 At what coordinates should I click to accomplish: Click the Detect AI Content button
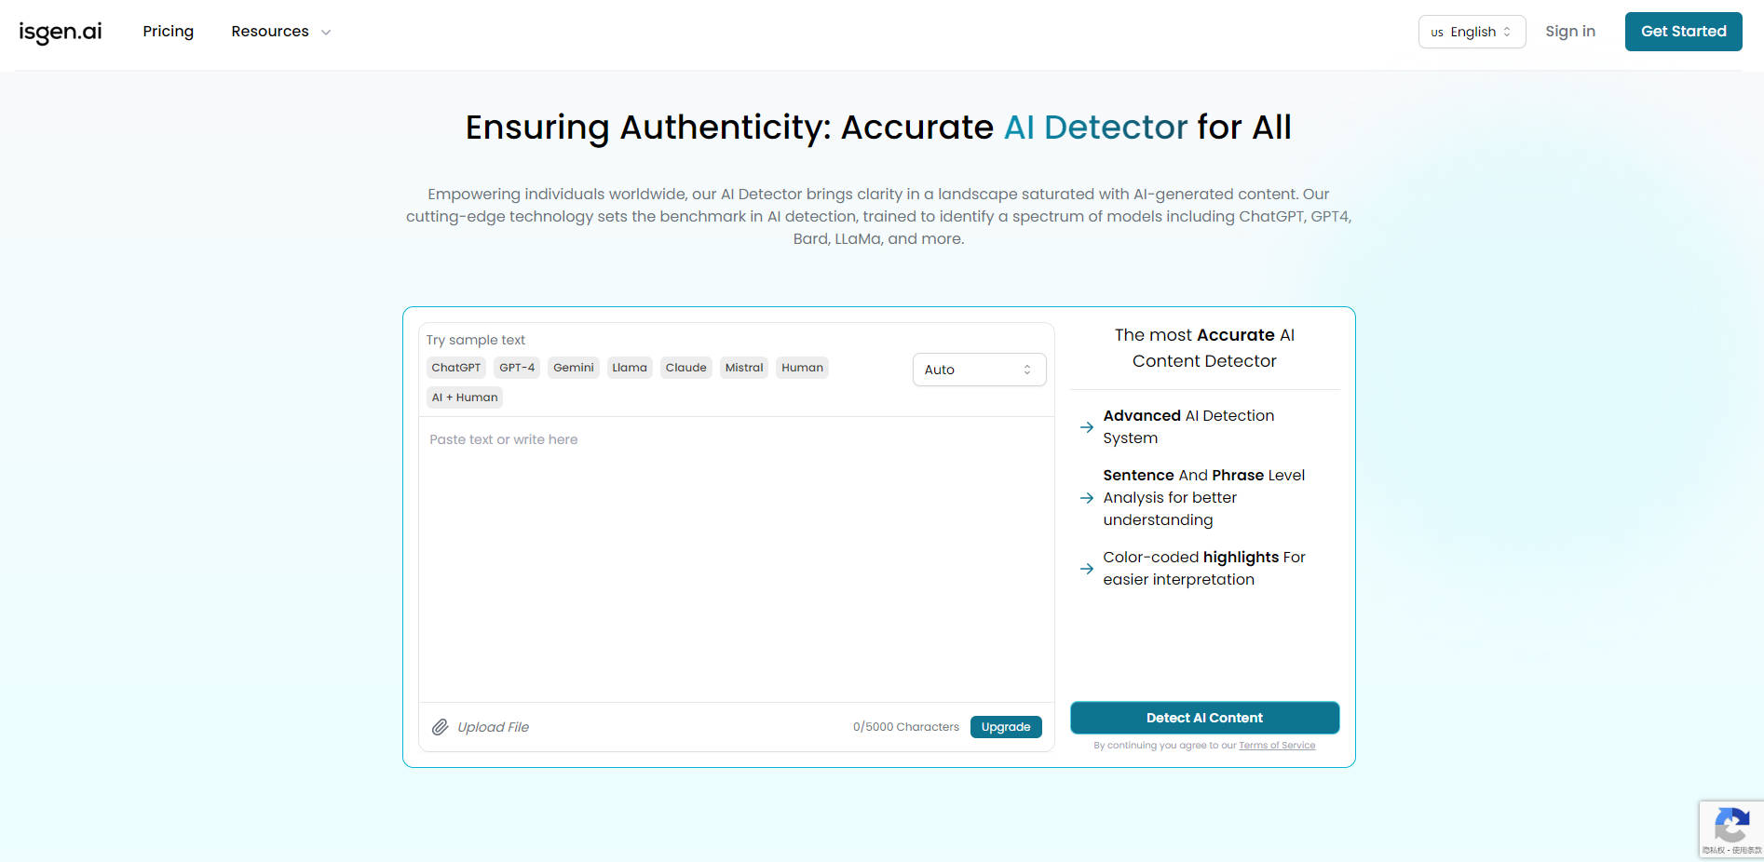(1204, 718)
